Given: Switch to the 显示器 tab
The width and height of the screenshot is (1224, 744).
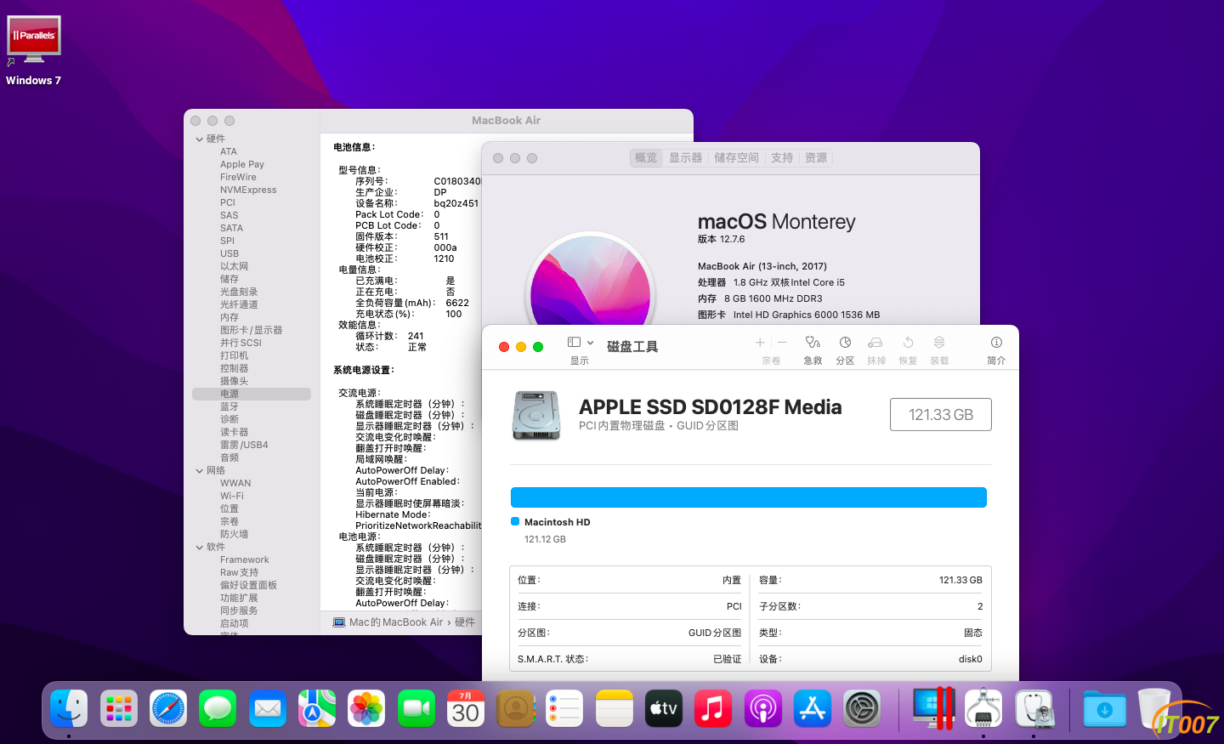Looking at the screenshot, I should (685, 157).
